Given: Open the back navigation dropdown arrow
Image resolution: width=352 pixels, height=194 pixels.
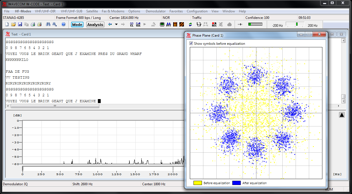Looking at the screenshot, I should (x=116, y=24).
